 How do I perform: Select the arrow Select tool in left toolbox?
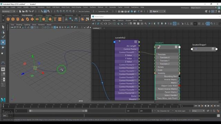click(x=3, y=27)
